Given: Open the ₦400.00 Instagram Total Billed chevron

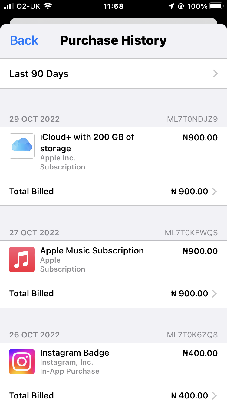Looking at the screenshot, I should [214, 395].
